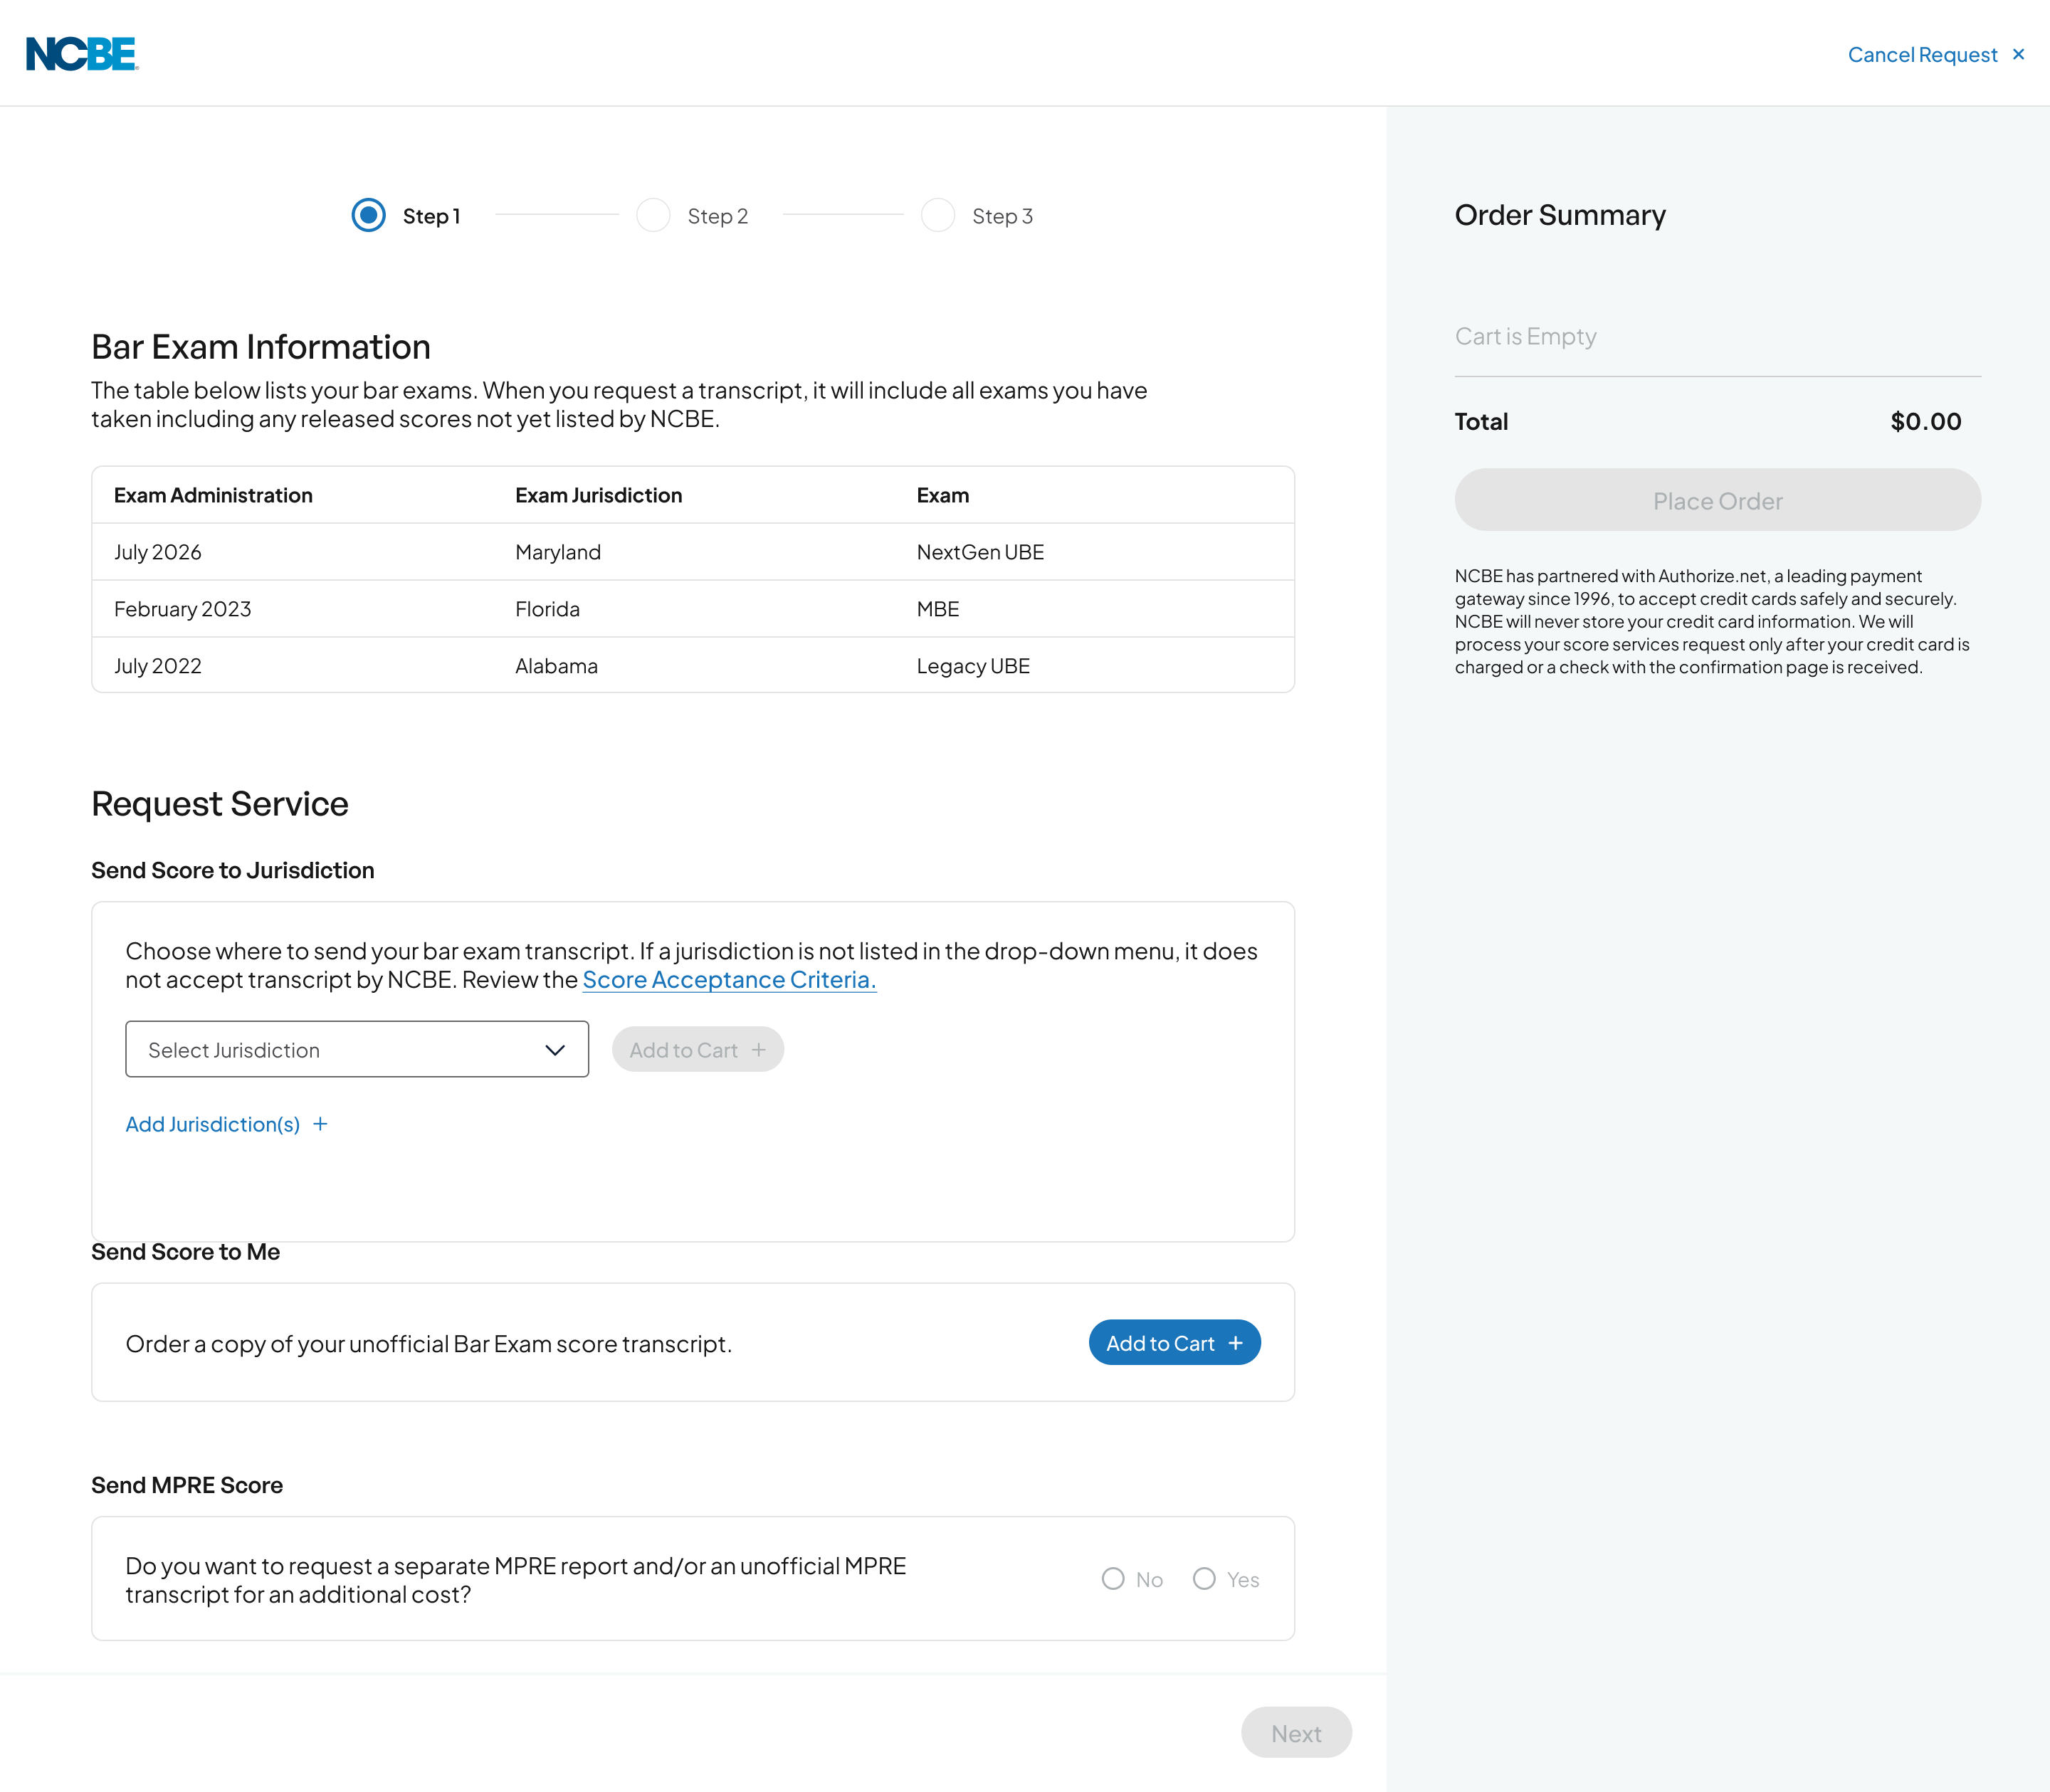Open the Select Jurisdiction dropdown
The width and height of the screenshot is (2050, 1792).
click(x=357, y=1050)
